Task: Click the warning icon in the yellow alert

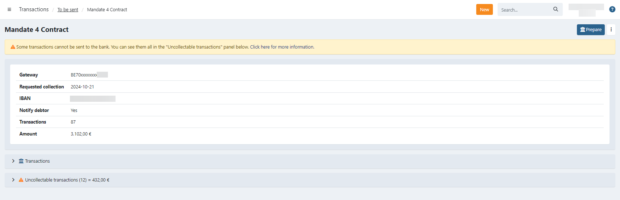Action: (13, 47)
